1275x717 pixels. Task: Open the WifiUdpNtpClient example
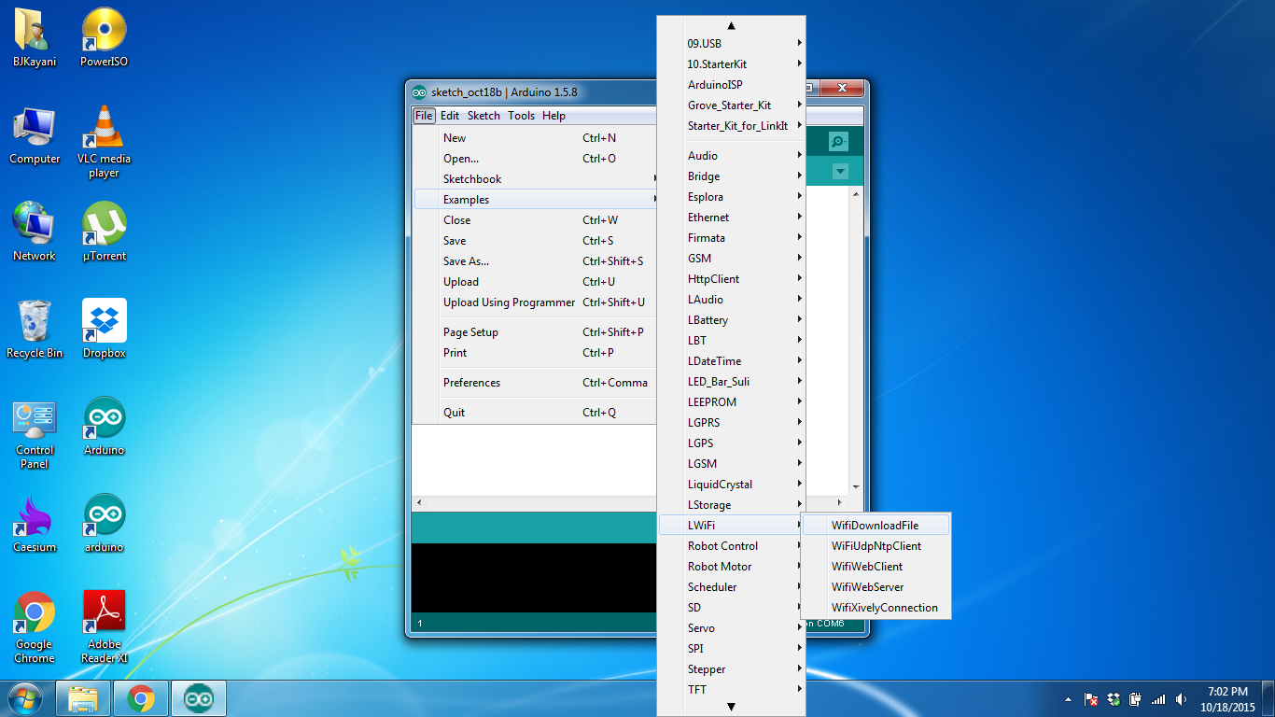tap(876, 546)
